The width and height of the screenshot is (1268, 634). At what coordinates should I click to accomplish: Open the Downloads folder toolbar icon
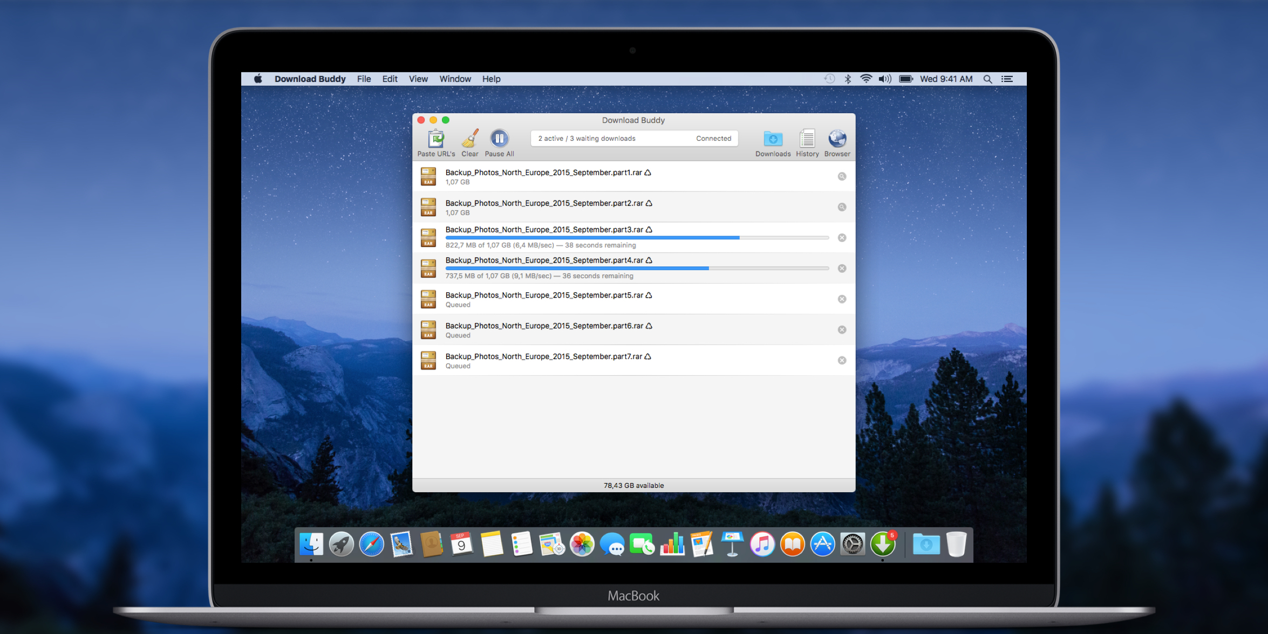pos(773,139)
